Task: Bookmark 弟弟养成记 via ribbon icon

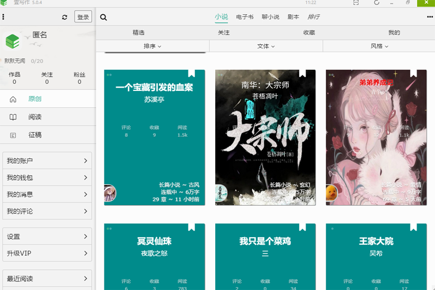Action: pyautogui.click(x=413, y=73)
